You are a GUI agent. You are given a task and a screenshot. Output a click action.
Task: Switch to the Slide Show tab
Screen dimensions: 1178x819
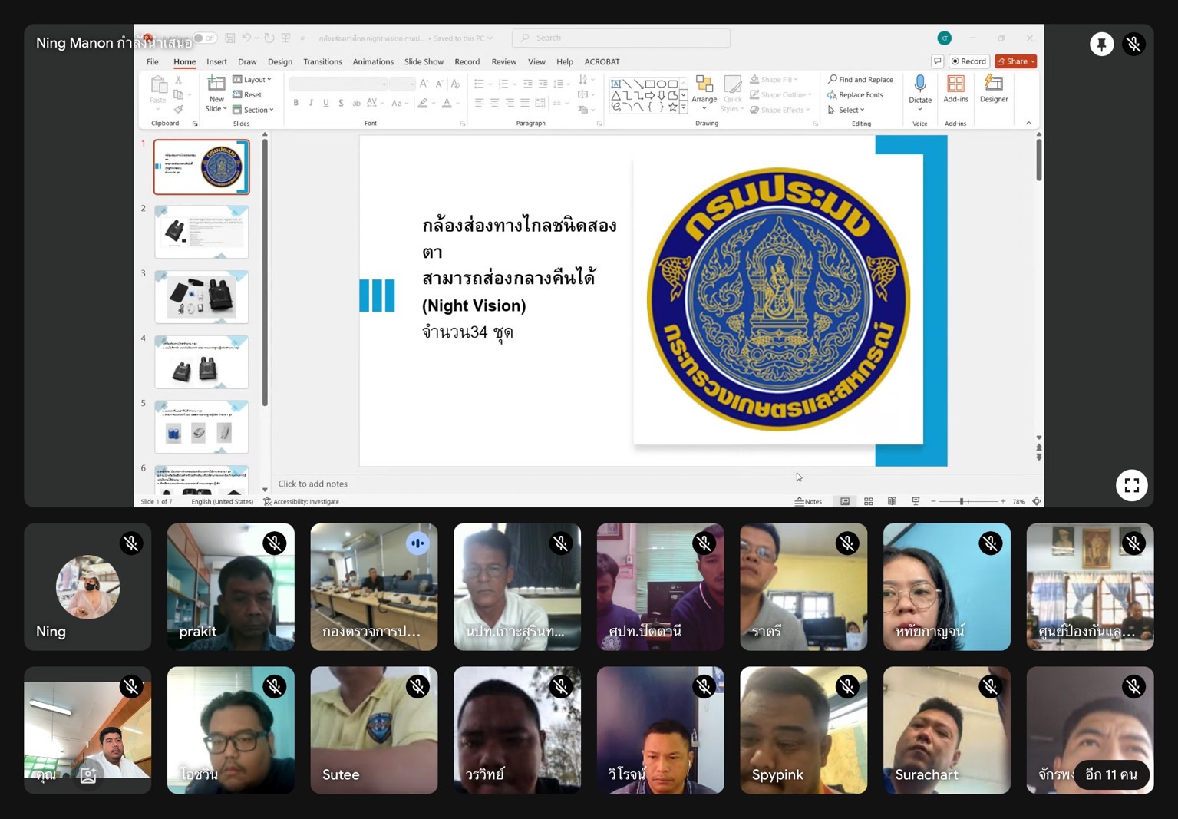click(x=424, y=61)
